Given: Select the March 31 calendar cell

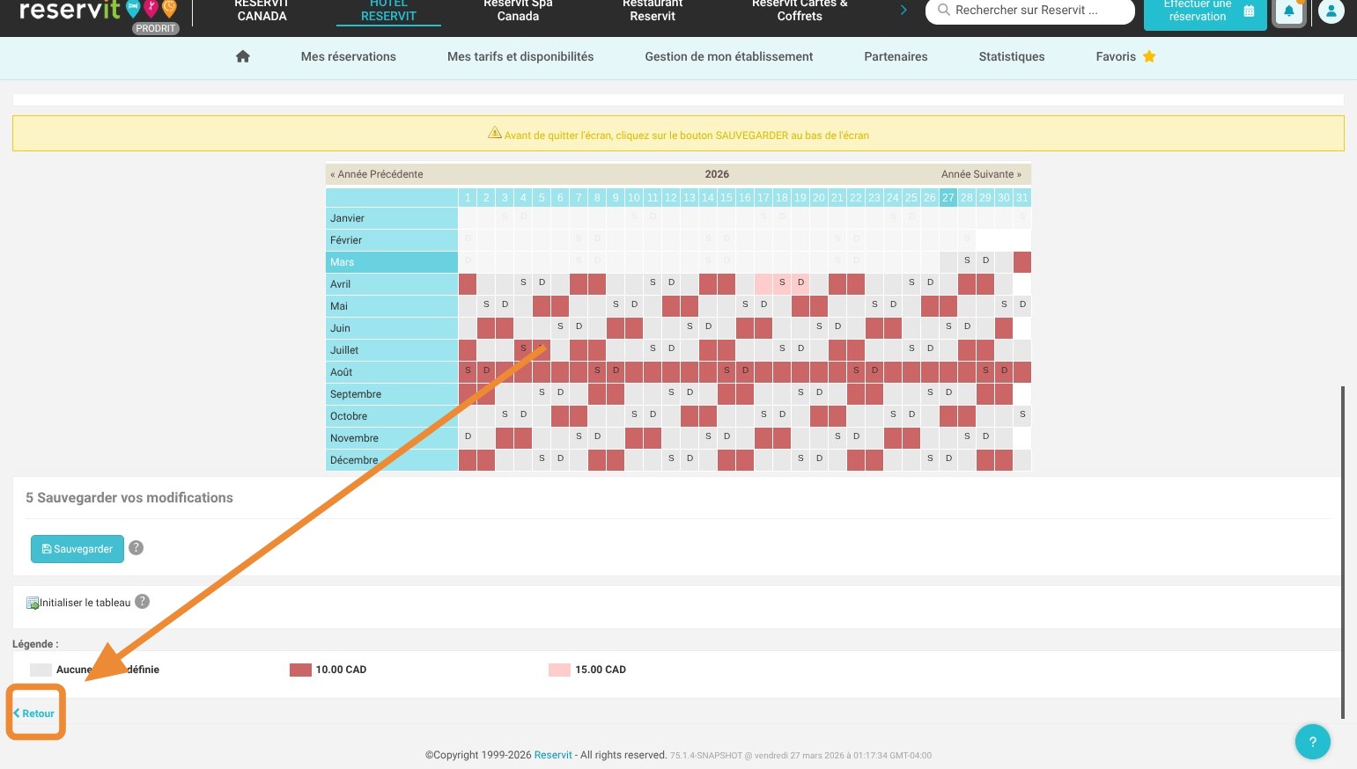Looking at the screenshot, I should pyautogui.click(x=1021, y=261).
